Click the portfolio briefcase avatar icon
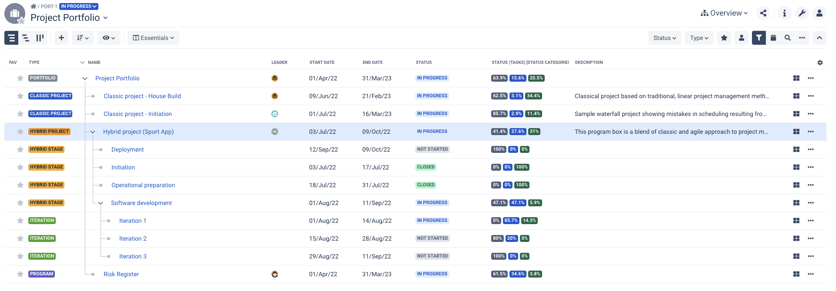This screenshot has height=291, width=836. tap(15, 13)
